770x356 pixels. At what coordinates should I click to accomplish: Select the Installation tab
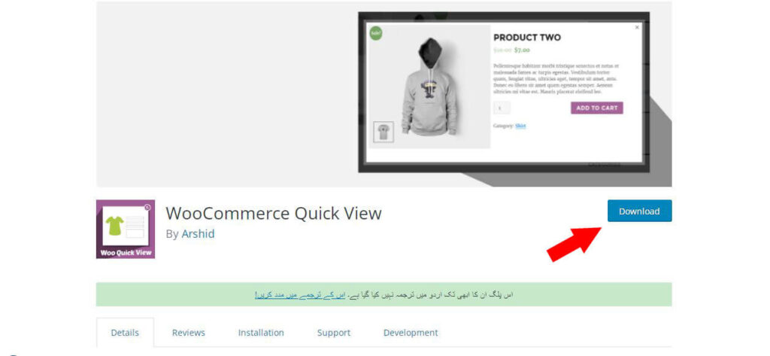(261, 333)
